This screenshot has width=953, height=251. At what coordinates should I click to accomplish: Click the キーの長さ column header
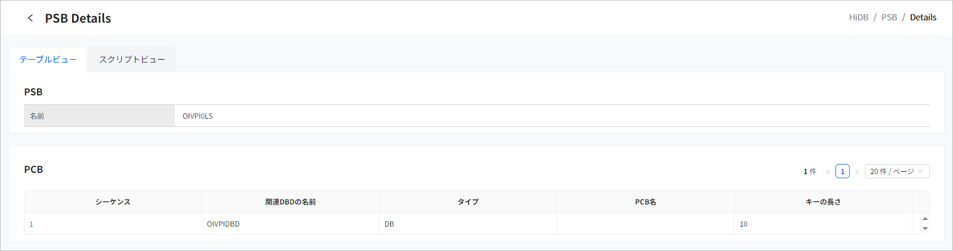[x=823, y=202]
